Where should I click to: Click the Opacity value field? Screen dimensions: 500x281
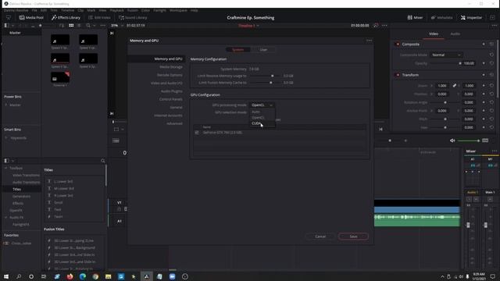point(469,63)
